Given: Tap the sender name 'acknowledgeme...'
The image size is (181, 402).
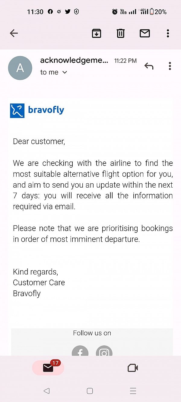Looking at the screenshot, I should click(x=74, y=60).
